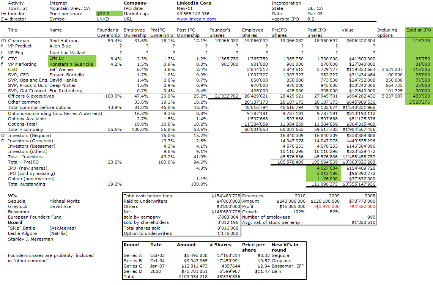Select the 'Steven Sordello' name cell
433x285 pixels.
66,75
